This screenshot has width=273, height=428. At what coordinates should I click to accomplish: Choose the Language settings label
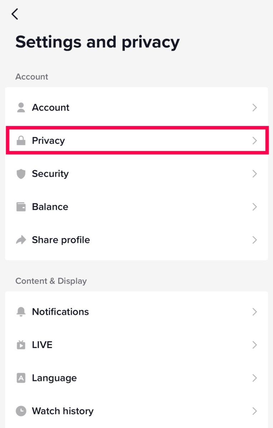point(54,378)
